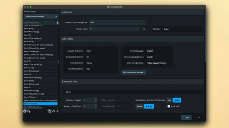
Task: Select Horn (B Flat) in the list
Action: [x=40, y=42]
